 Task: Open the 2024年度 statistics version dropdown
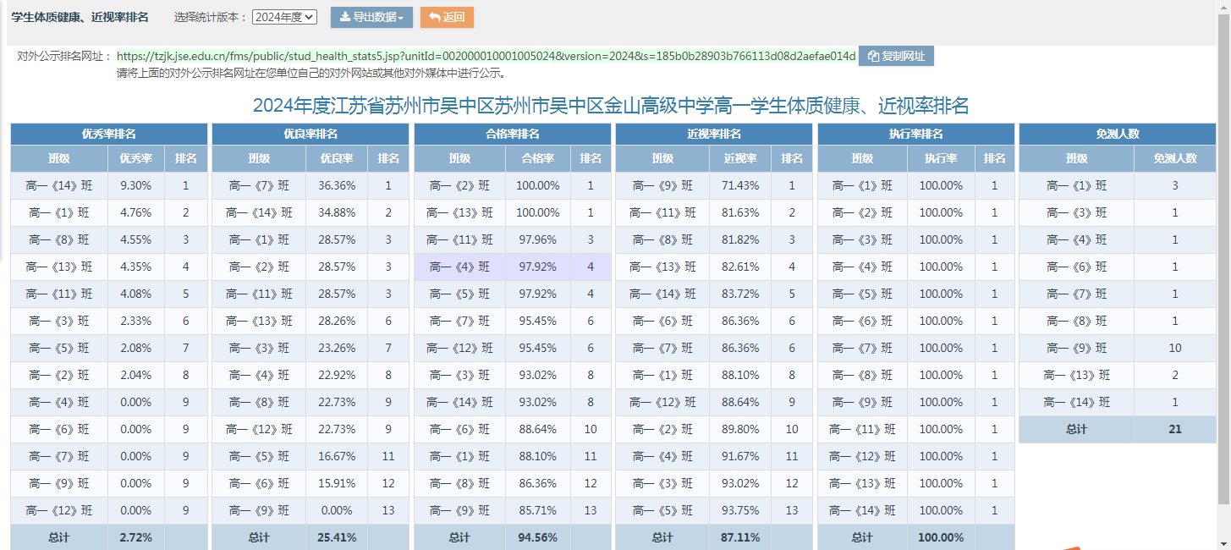pos(284,17)
